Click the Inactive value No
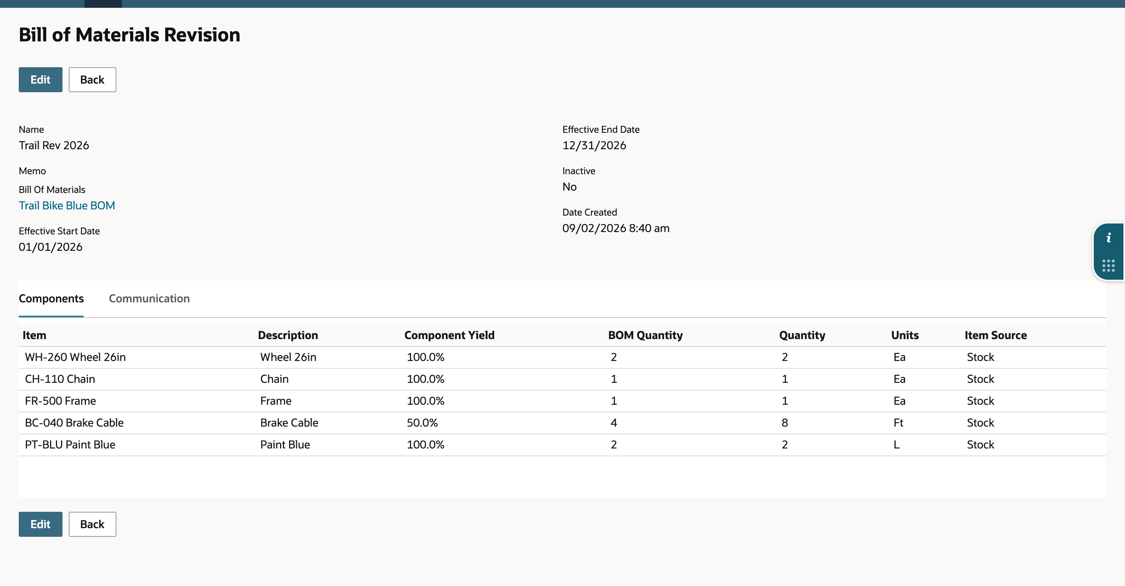The height and width of the screenshot is (586, 1125). click(x=570, y=187)
